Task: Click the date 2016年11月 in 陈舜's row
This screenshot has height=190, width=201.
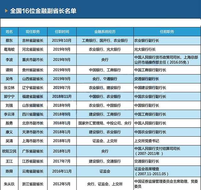Action: [x=62, y=171]
